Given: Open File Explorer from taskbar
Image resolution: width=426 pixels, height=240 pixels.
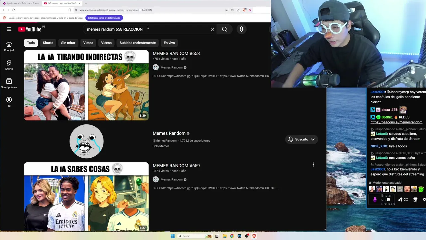Looking at the screenshot, I should point(225,236).
